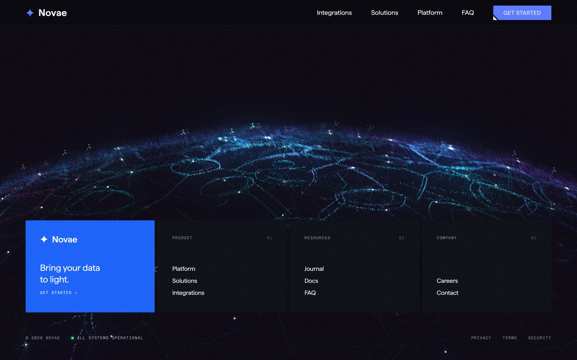
Task: Click the Novae wordmark in the header
Action: [x=53, y=13]
